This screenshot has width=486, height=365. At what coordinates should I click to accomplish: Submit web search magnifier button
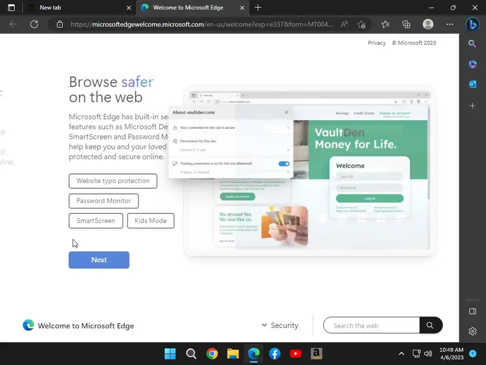click(430, 325)
